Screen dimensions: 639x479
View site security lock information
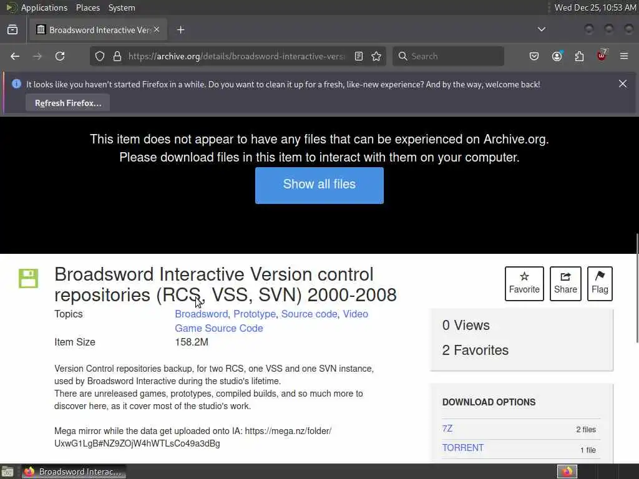[x=117, y=56]
